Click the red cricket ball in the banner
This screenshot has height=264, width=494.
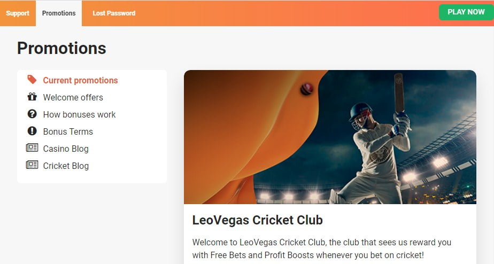pos(306,89)
